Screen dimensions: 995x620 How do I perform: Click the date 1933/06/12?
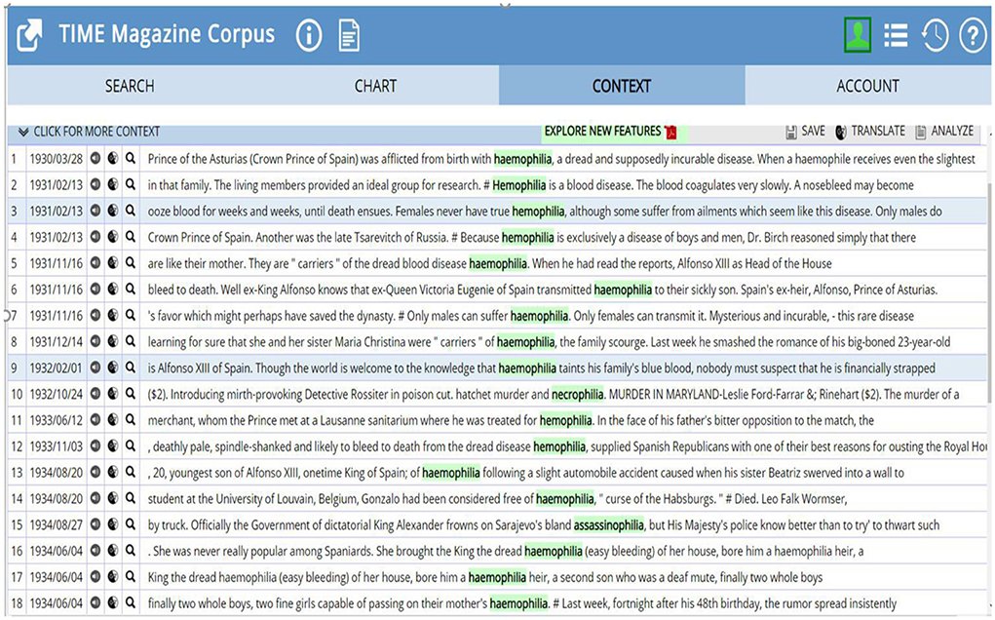click(56, 420)
